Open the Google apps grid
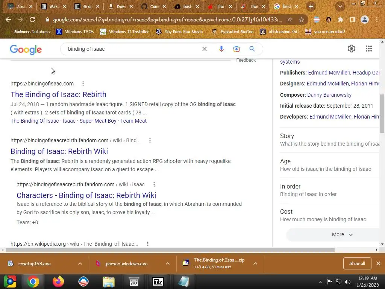 pyautogui.click(x=368, y=49)
